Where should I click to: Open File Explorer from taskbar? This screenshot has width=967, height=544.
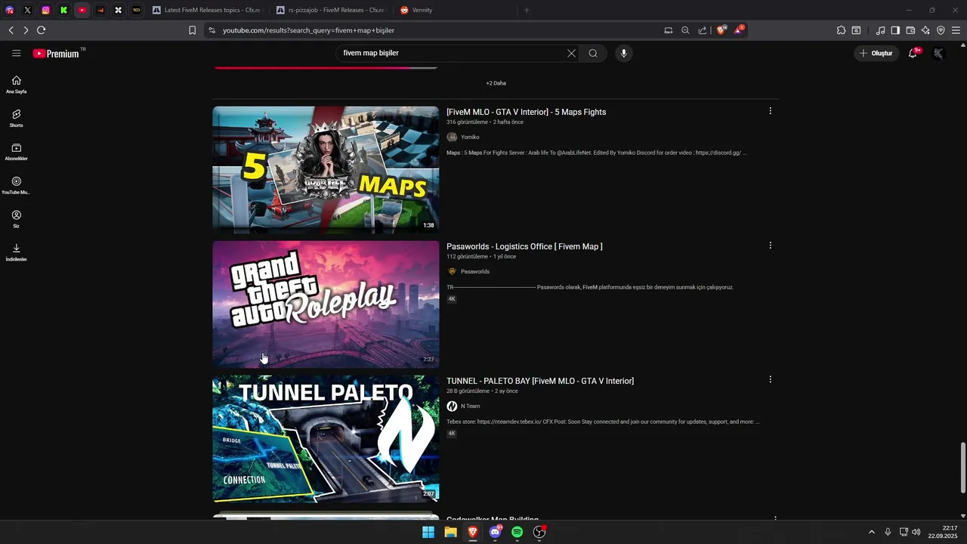tap(450, 532)
